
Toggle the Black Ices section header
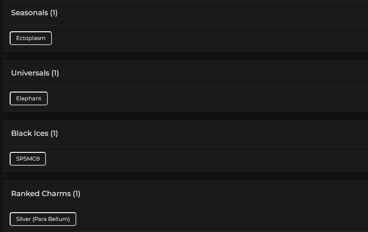(29, 133)
